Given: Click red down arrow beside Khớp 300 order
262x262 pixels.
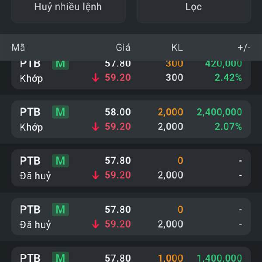Looking at the screenshot, I should (95, 78).
